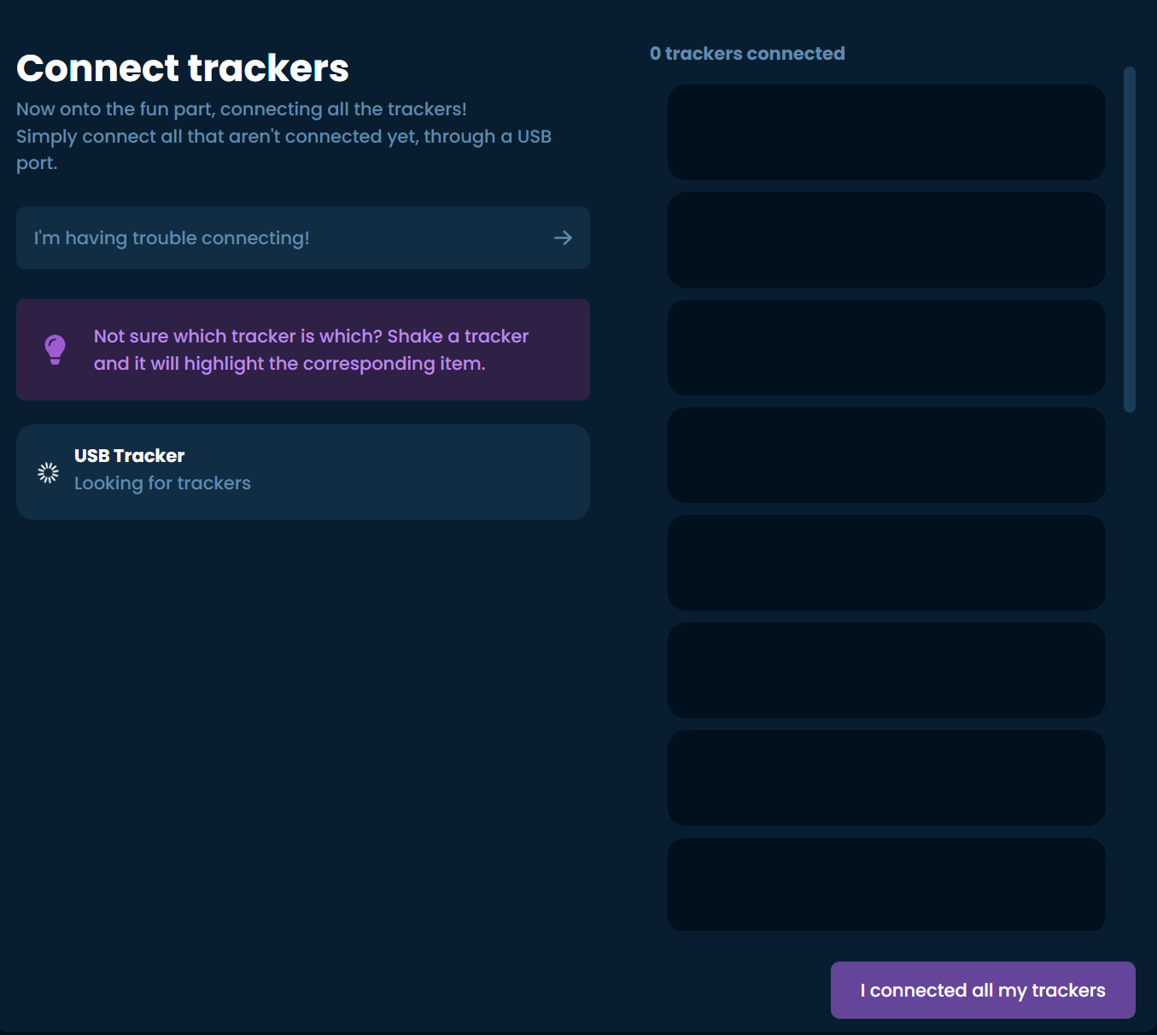Click the bottom tracker placeholder card
Viewport: 1157px width, 1035px height.
[886, 885]
